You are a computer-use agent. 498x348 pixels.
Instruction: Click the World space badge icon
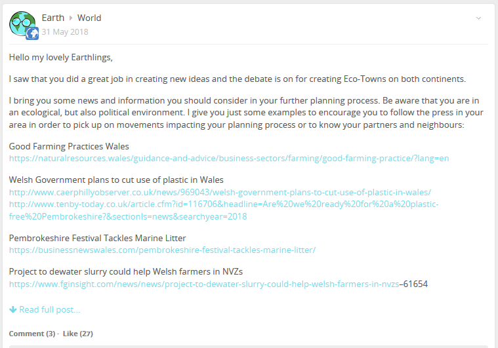point(32,33)
